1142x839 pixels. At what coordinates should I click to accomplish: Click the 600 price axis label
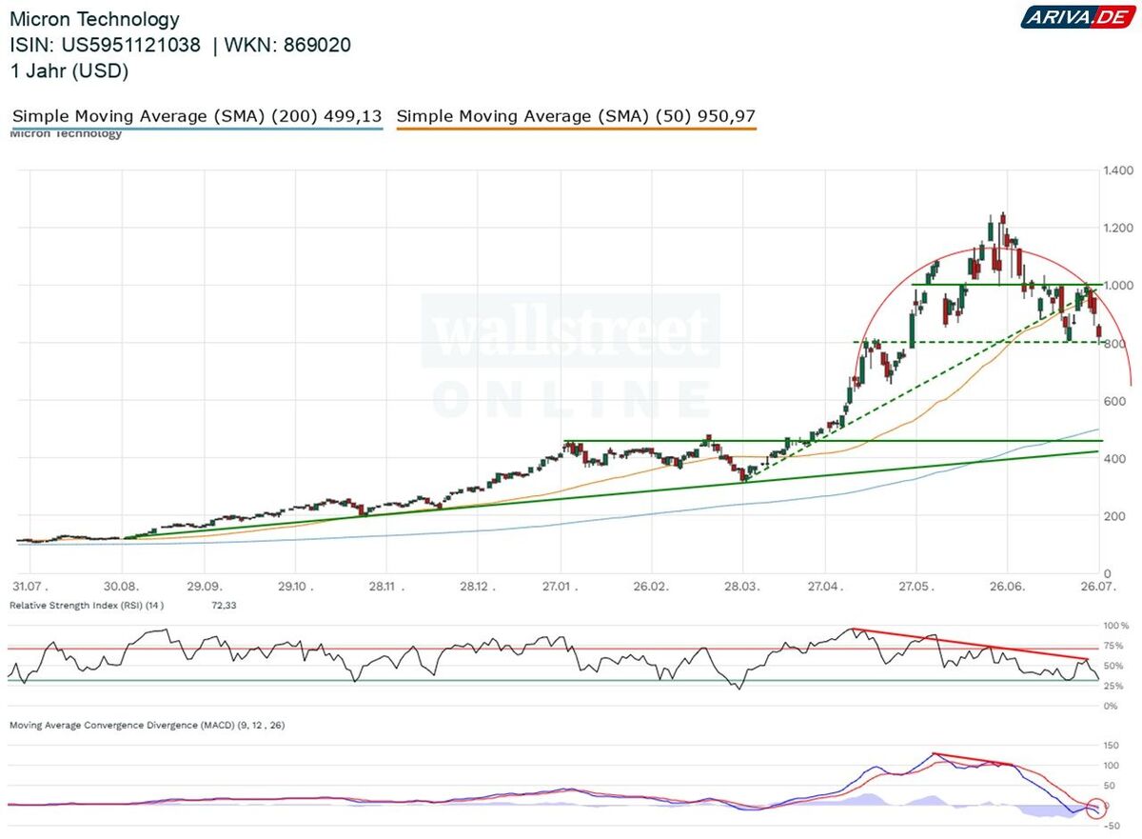coord(1113,401)
